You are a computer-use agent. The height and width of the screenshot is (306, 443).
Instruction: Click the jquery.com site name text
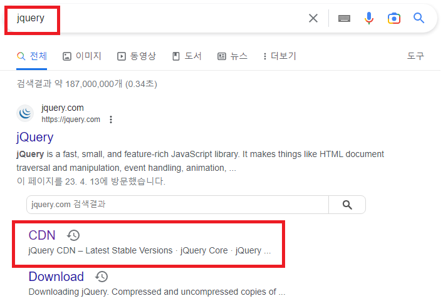(x=63, y=108)
